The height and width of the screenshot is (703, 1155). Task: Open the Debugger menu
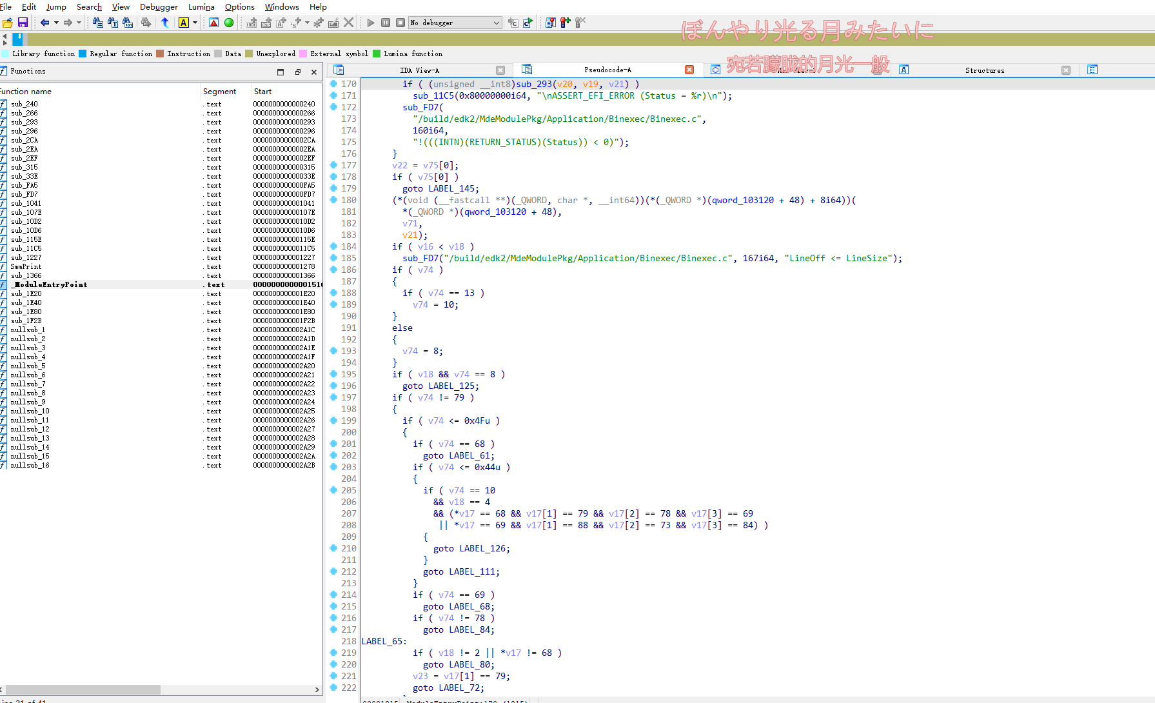point(159,6)
